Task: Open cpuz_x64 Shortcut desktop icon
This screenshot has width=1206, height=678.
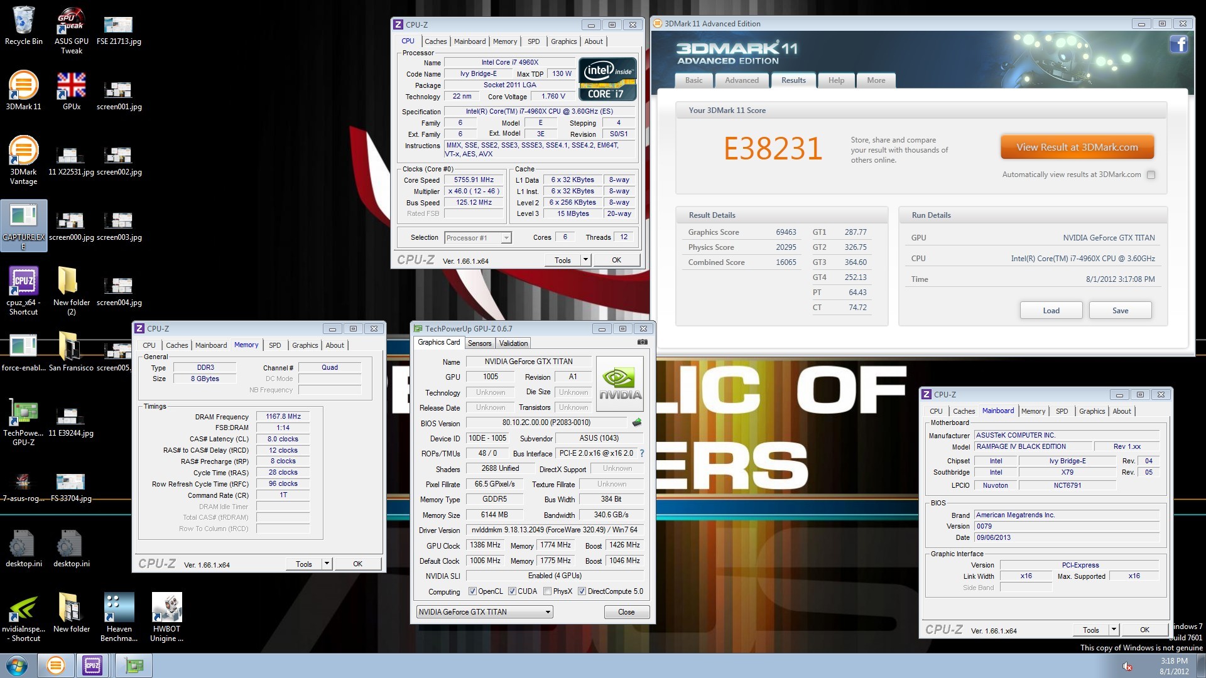Action: coord(24,291)
